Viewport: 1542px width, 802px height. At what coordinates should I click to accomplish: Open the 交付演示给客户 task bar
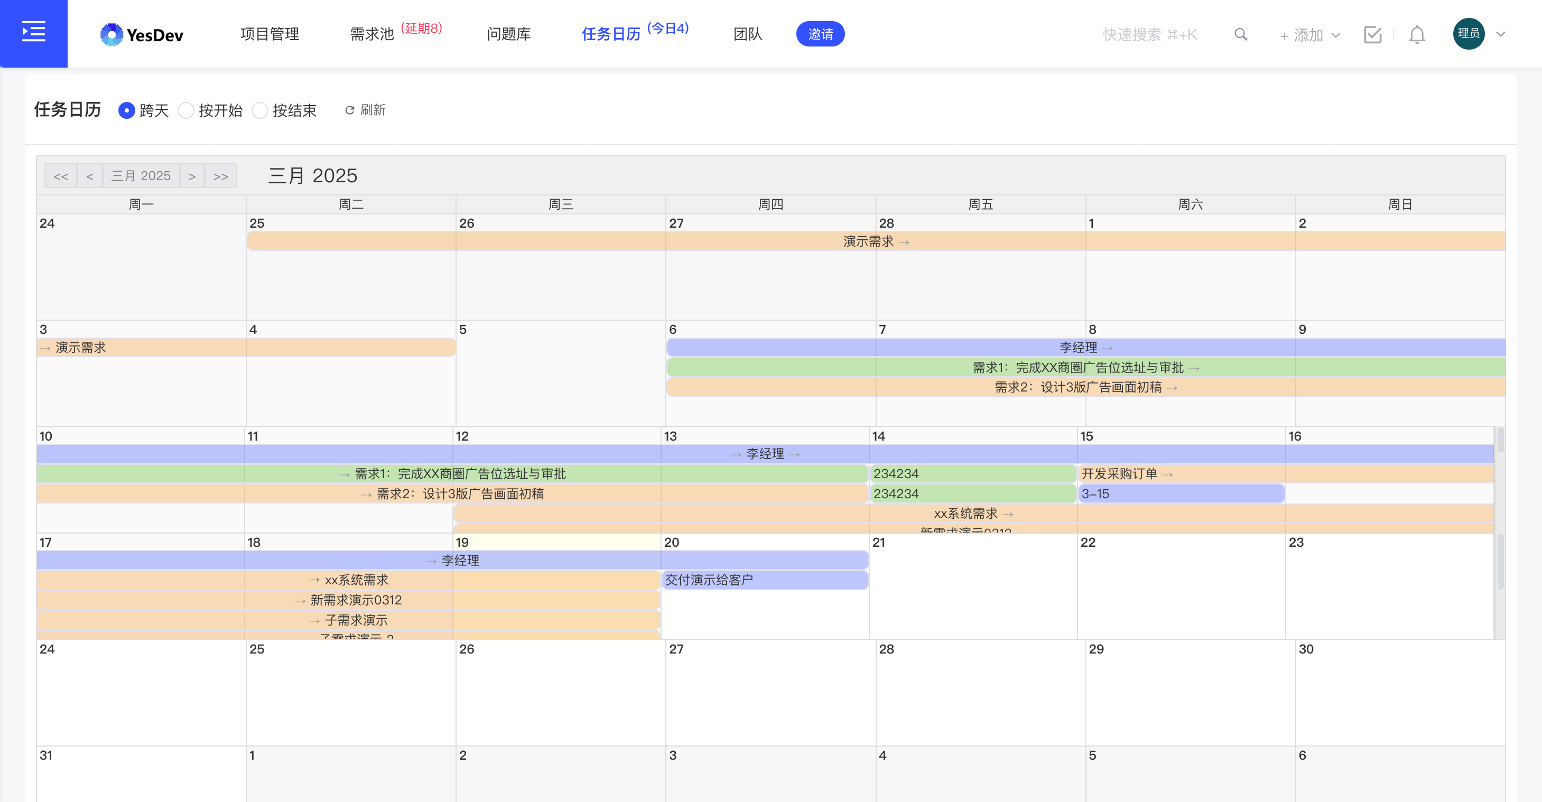pos(765,580)
